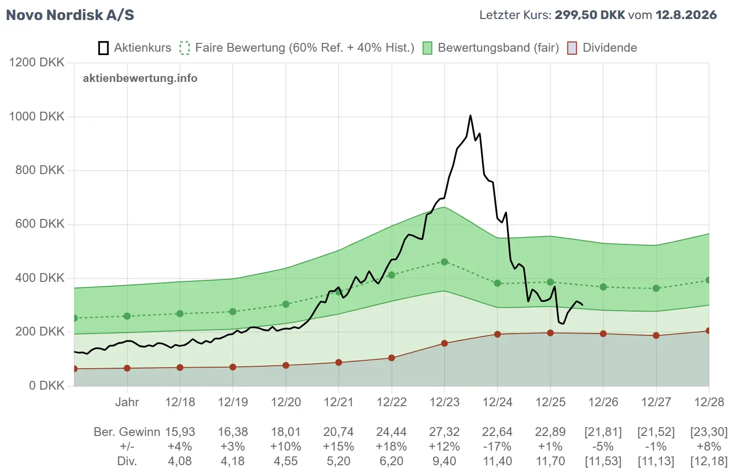Click the 200 DKK y-axis label
The image size is (734, 474).
(x=40, y=332)
